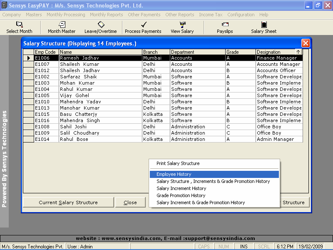Sort by Department column header
Image resolution: width=333 pixels, height=250 pixels.
click(x=197, y=52)
